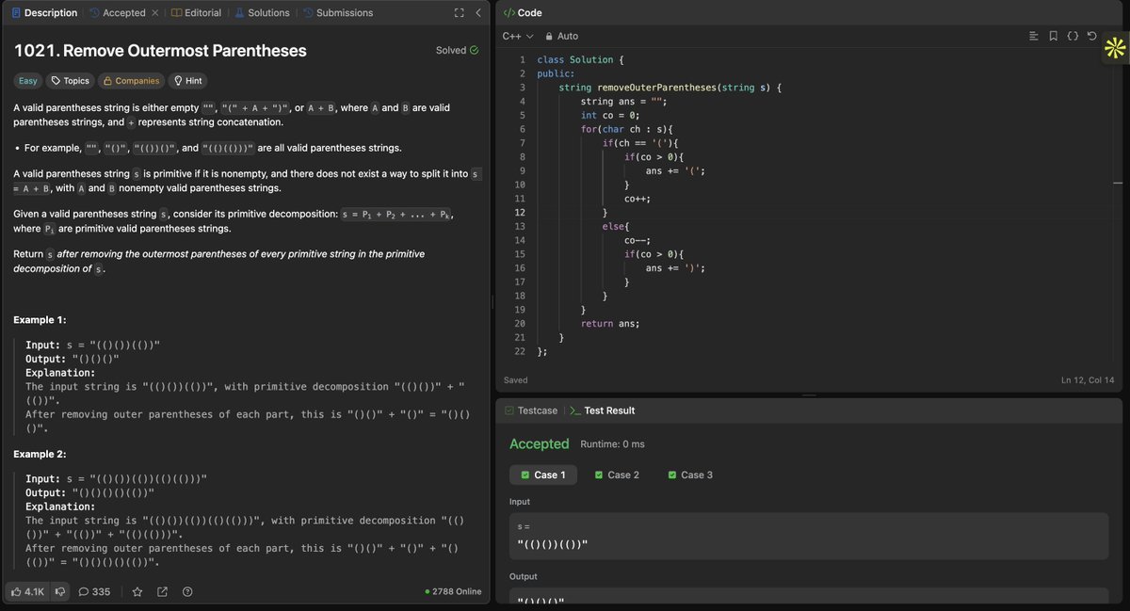This screenshot has height=611, width=1130.
Task: Click the Accepted result heading
Action: click(x=540, y=444)
